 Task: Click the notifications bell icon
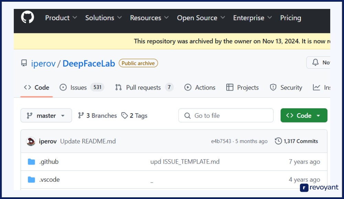315,62
